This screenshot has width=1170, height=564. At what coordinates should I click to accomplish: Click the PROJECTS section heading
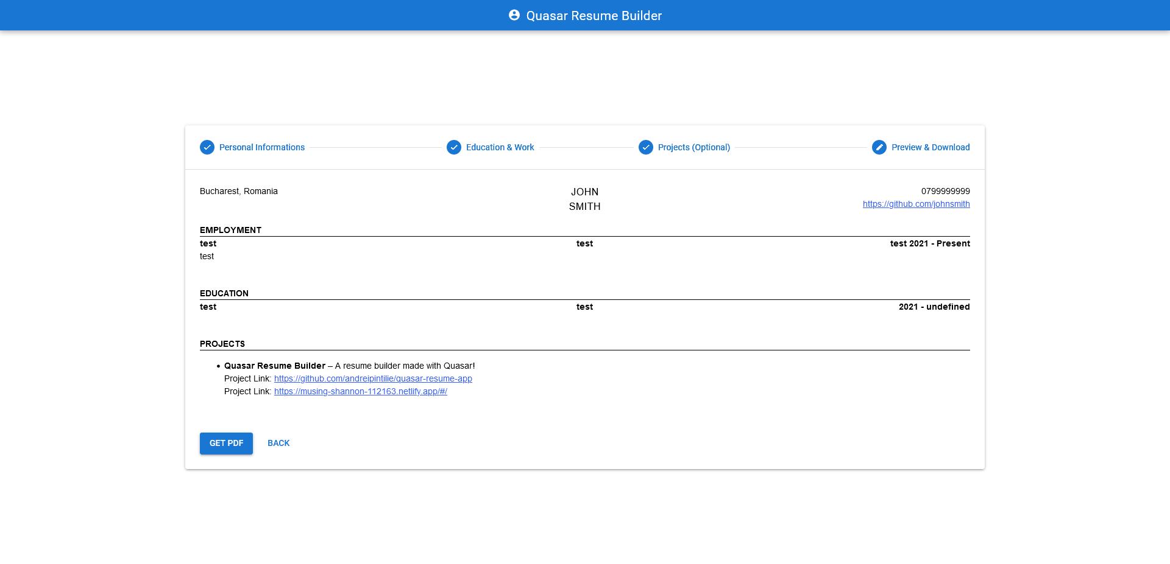pyautogui.click(x=222, y=344)
